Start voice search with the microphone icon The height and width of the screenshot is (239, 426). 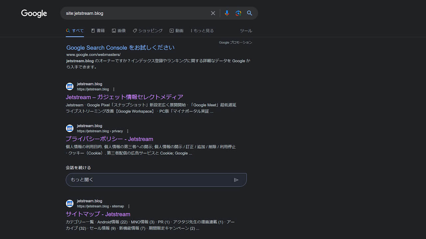coord(227,13)
